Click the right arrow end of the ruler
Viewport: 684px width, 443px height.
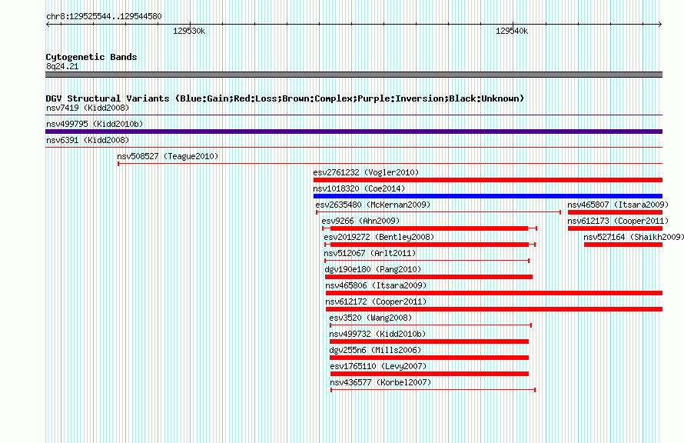[x=660, y=24]
